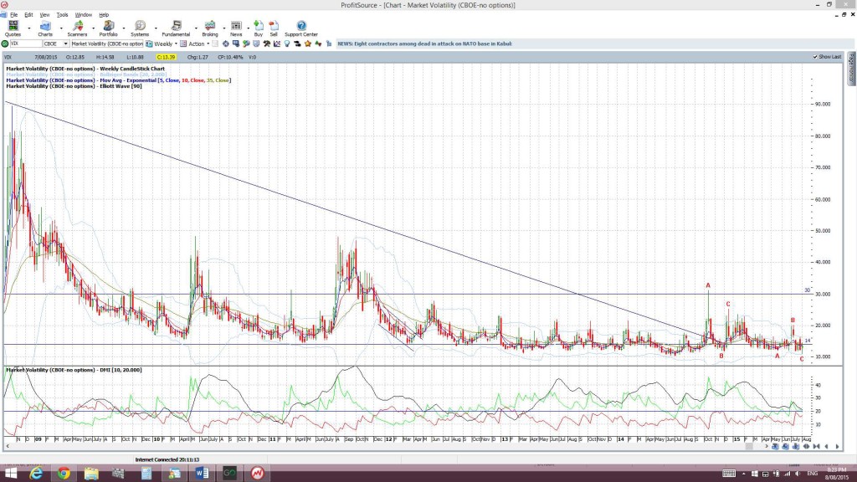Open the Tools menu
857x482 pixels.
[62, 15]
